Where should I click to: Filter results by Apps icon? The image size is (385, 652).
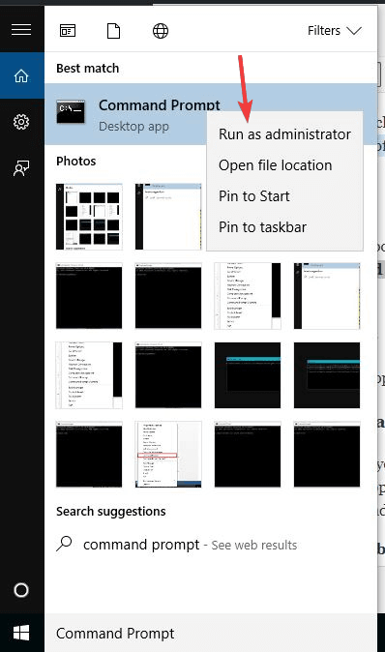point(68,31)
